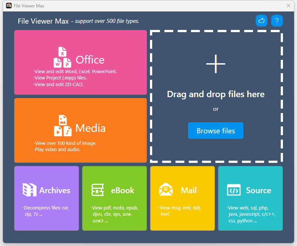The image size is (297, 246).
Task: Click the Mail envelope icon
Action: (x=166, y=189)
